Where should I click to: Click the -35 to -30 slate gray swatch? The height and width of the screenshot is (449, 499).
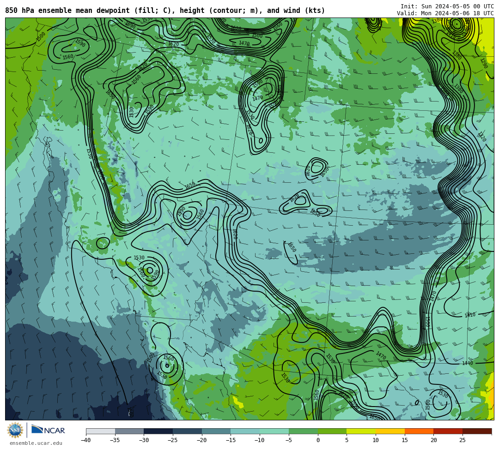[x=129, y=431]
